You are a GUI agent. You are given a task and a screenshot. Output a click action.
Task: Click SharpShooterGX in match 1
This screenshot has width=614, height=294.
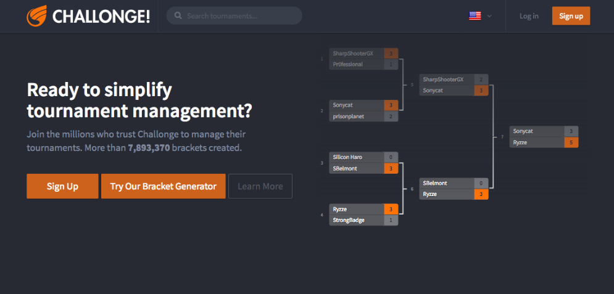click(x=356, y=53)
